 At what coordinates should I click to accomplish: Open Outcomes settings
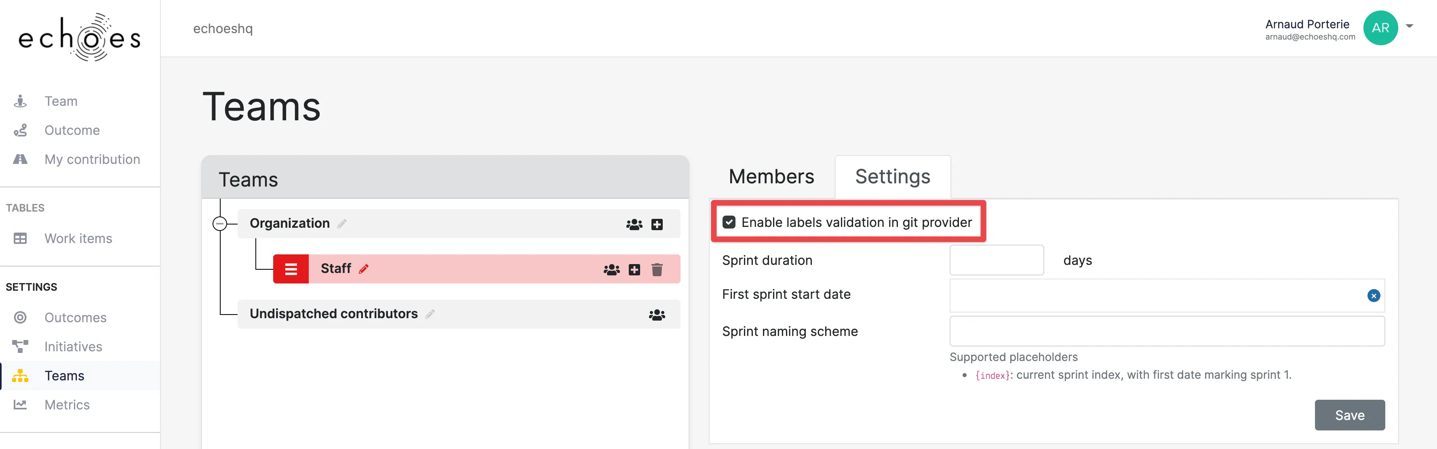(75, 317)
